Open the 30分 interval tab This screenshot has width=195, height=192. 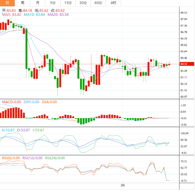click(x=83, y=3)
